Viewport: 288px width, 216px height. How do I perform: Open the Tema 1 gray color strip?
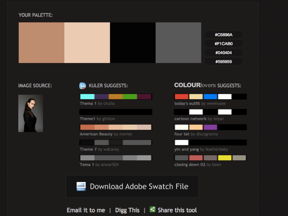point(116,158)
